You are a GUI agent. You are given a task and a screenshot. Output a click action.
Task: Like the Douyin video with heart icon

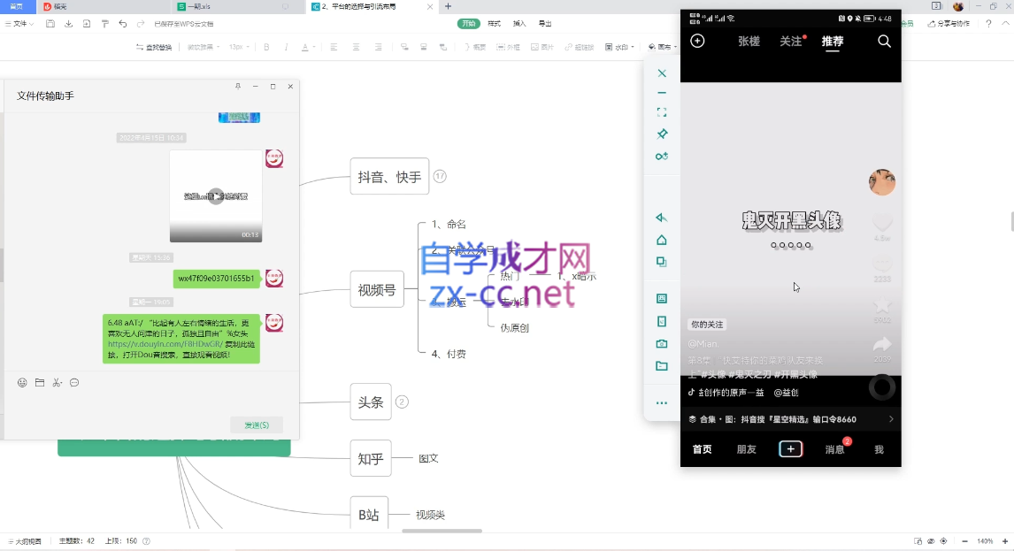point(882,223)
